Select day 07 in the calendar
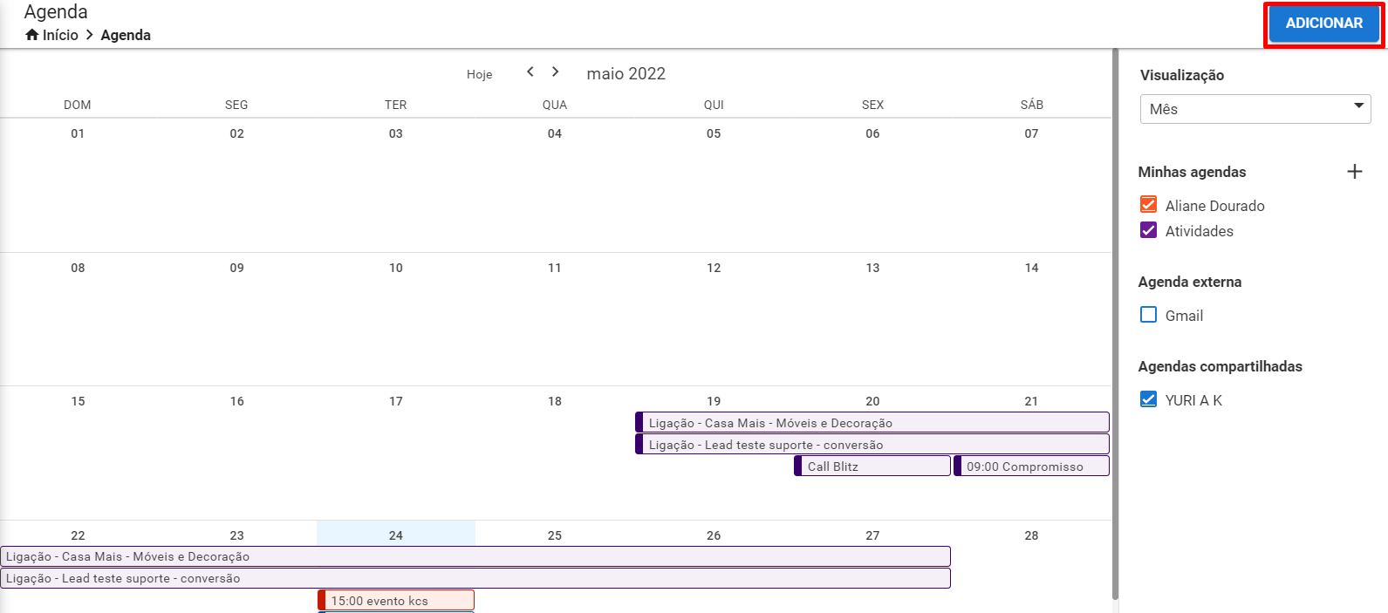The height and width of the screenshot is (613, 1388). tap(1031, 133)
